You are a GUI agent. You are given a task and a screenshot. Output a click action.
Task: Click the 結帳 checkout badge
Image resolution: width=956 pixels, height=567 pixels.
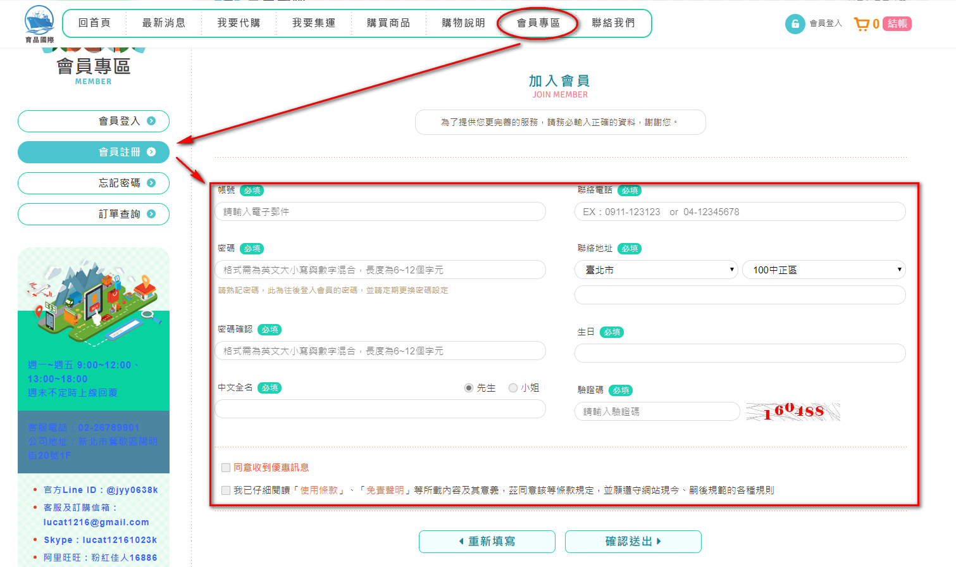(897, 24)
